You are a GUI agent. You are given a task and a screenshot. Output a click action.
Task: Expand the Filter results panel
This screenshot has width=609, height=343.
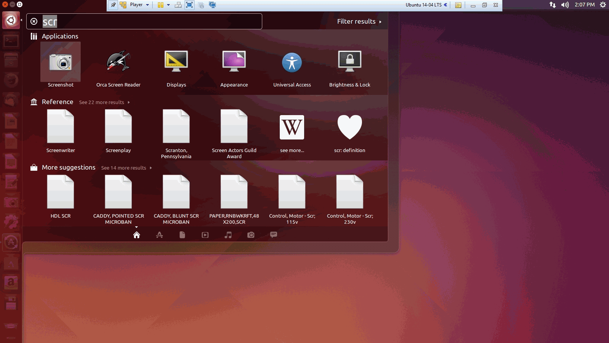(358, 21)
